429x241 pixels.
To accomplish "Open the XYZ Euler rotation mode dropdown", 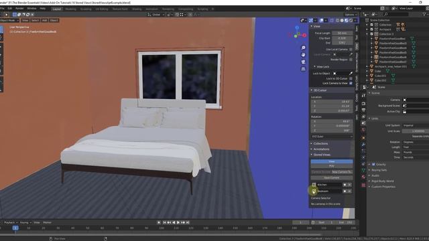I will click(x=332, y=137).
